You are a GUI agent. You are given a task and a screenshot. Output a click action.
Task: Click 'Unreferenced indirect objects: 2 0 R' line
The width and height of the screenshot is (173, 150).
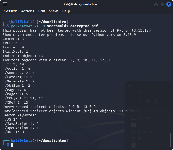49,107
